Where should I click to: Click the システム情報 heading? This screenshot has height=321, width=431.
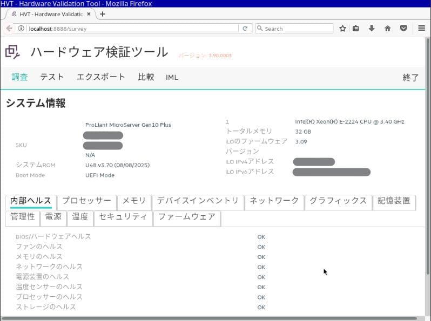coord(36,103)
